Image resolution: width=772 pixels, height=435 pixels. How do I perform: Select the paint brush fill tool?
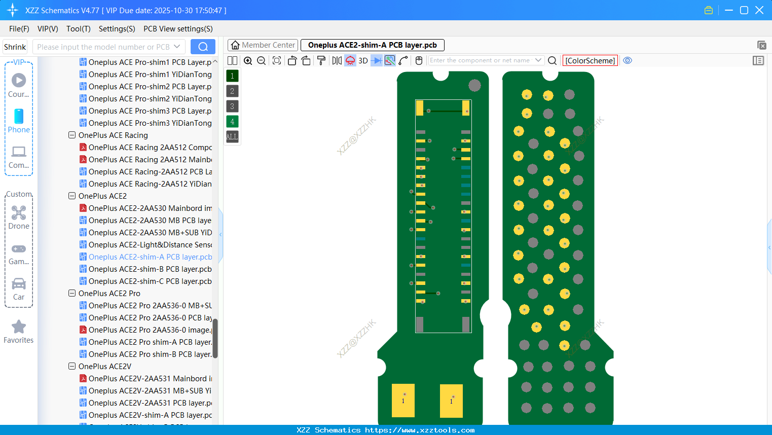[321, 60]
